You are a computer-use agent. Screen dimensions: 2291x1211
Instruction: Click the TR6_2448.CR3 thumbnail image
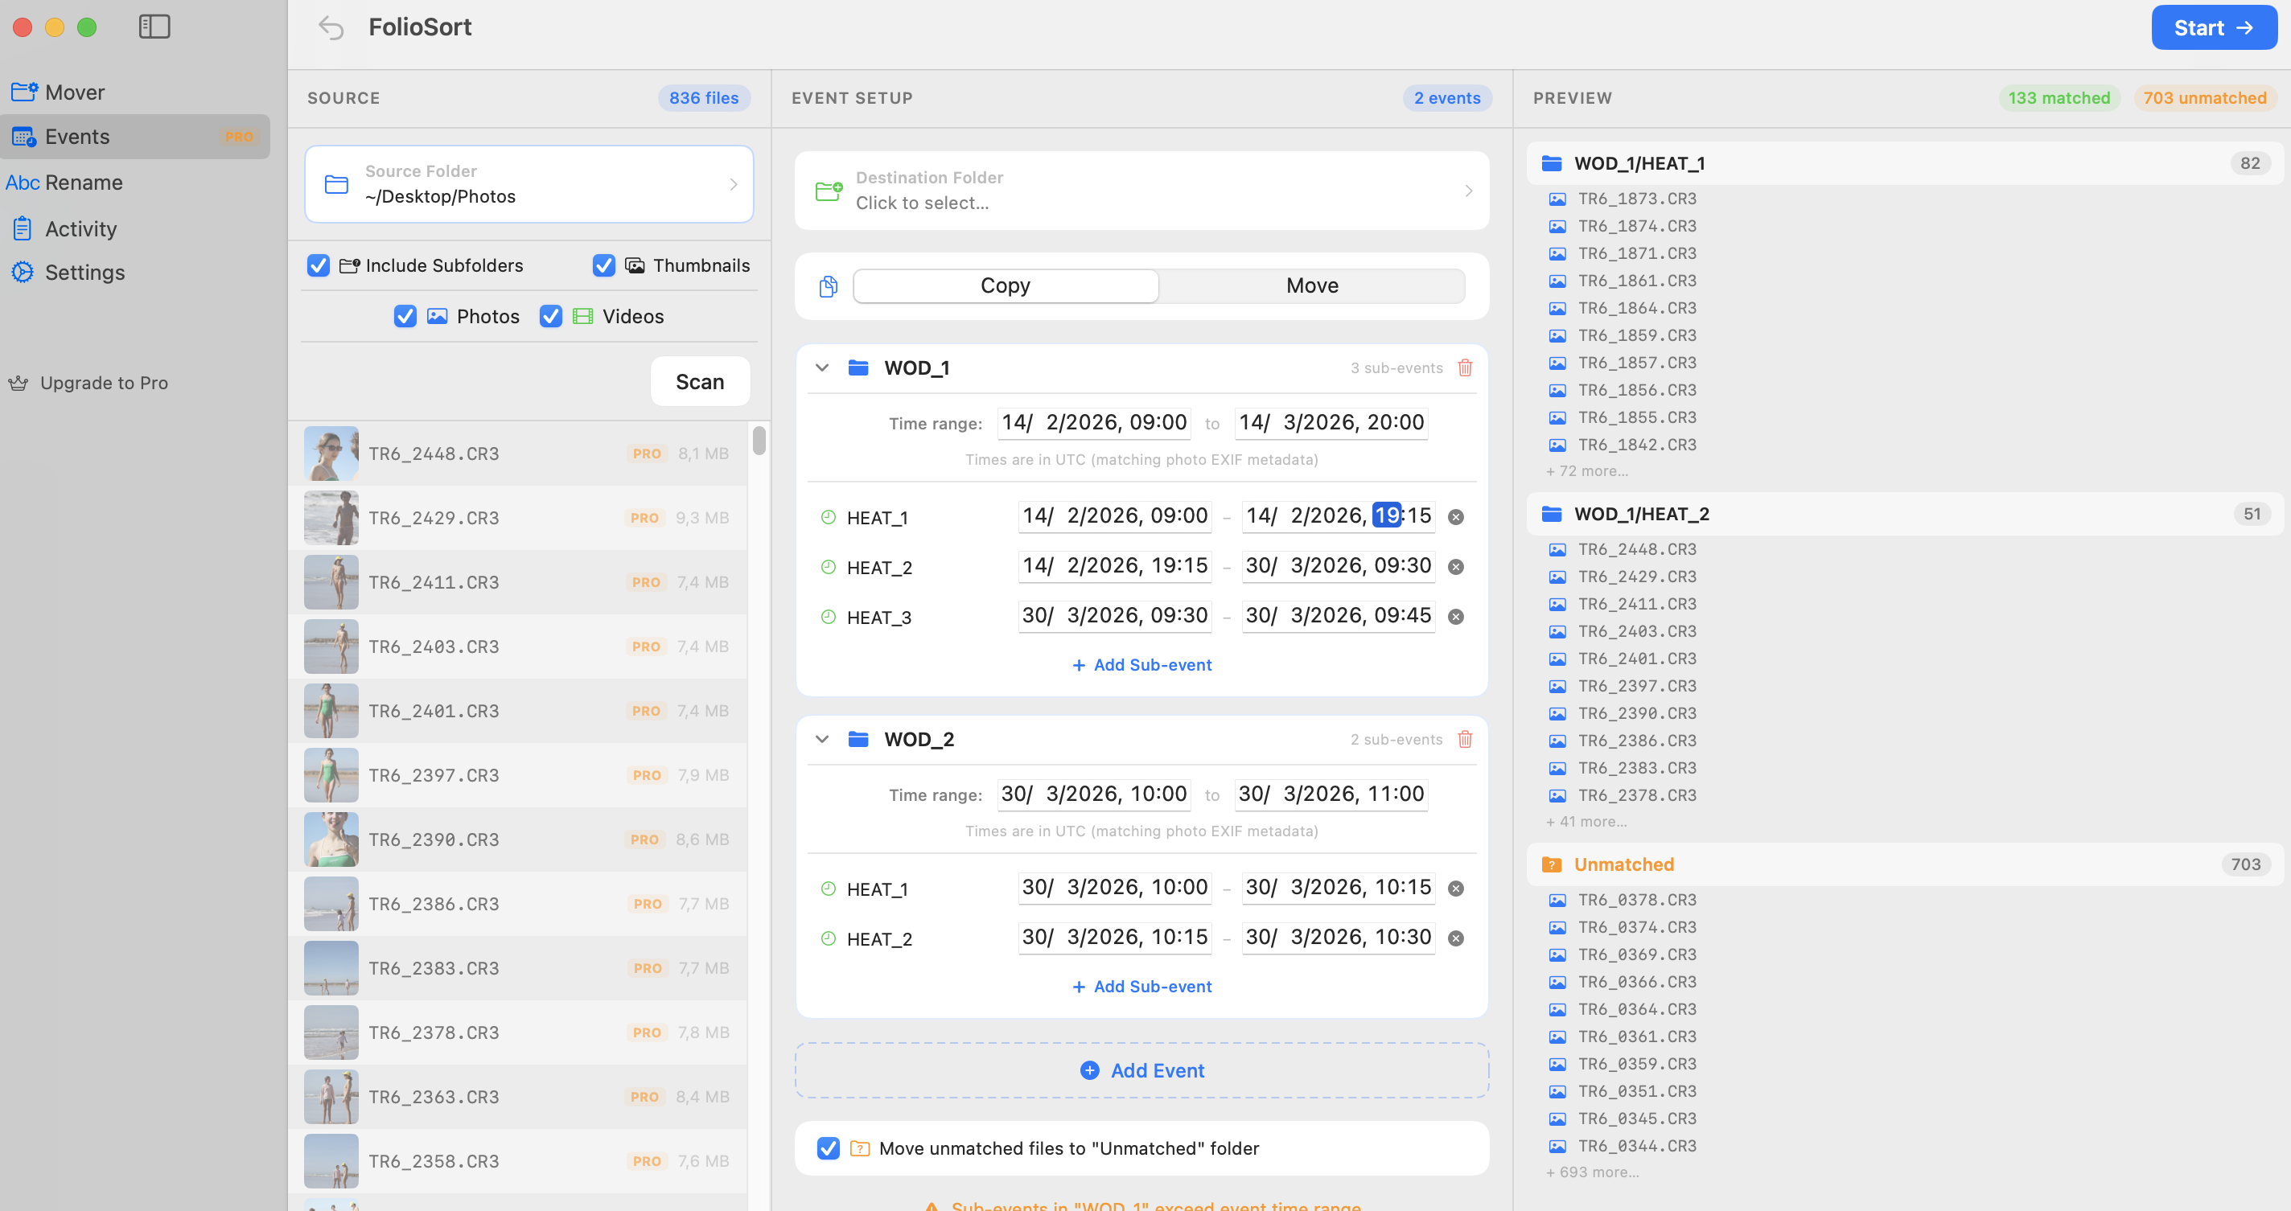click(330, 453)
